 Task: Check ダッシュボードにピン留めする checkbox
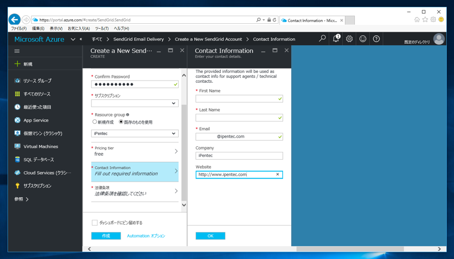pos(94,223)
